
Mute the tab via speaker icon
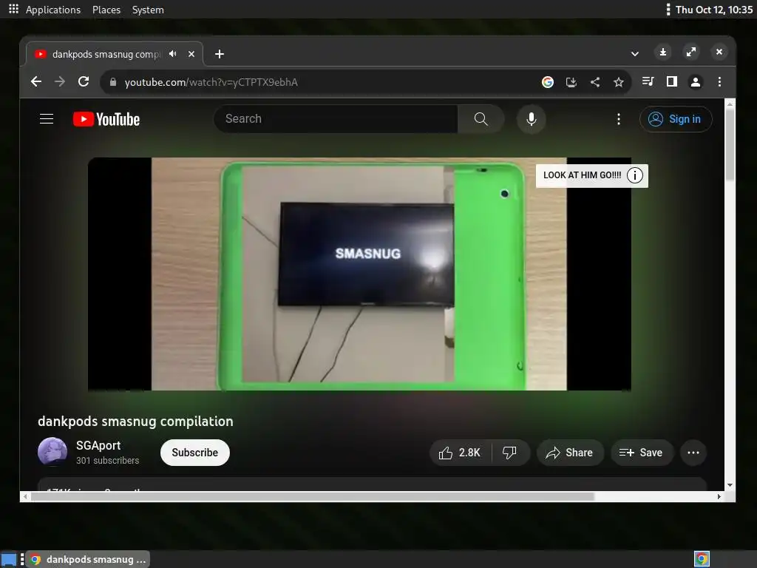[173, 53]
